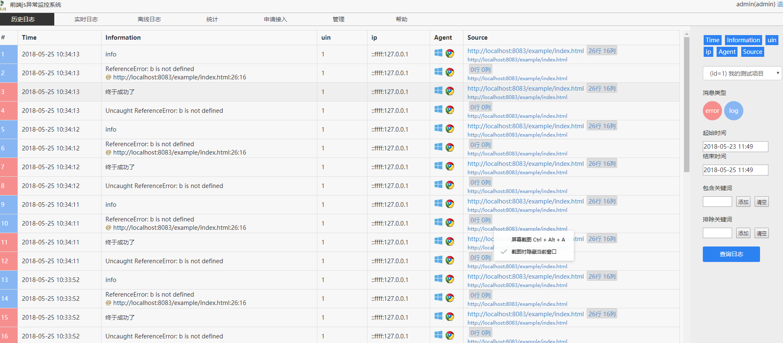
Task: Click row number 10 blue cell
Action: 9,224
